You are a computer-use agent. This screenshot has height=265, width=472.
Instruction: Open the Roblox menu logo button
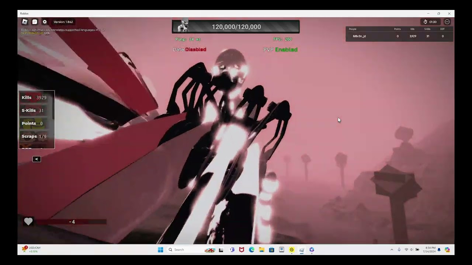pos(25,22)
